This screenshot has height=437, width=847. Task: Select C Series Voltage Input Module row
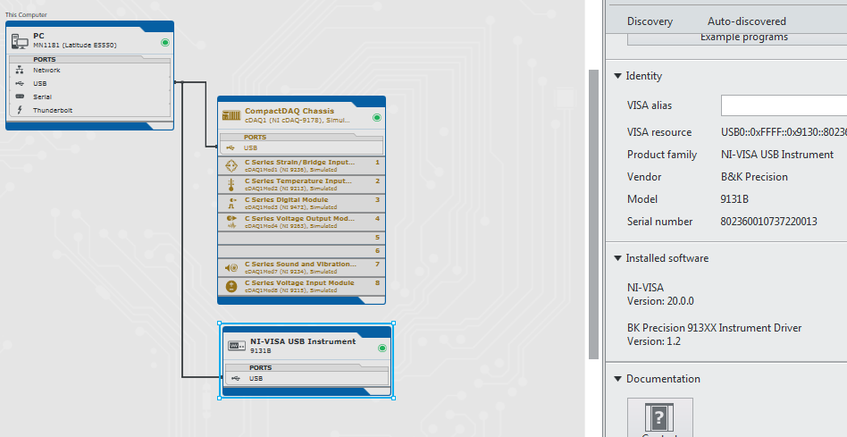pyautogui.click(x=301, y=286)
